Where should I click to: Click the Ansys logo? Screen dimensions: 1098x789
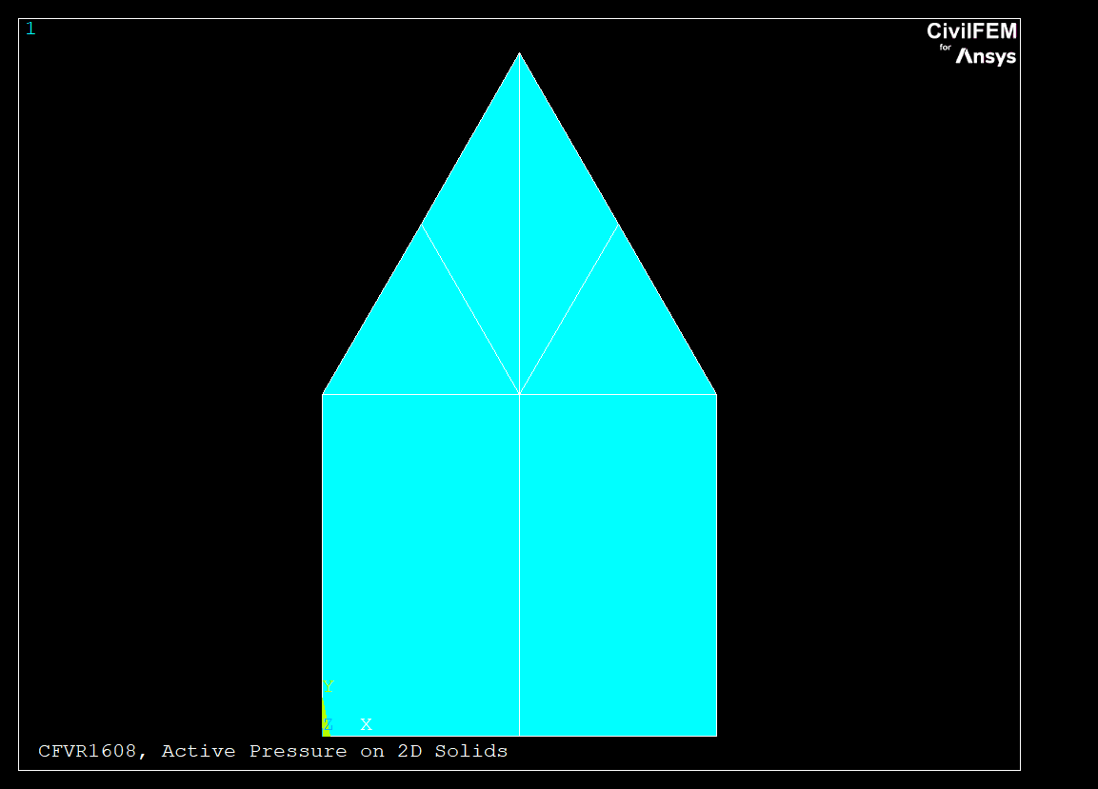click(x=986, y=57)
